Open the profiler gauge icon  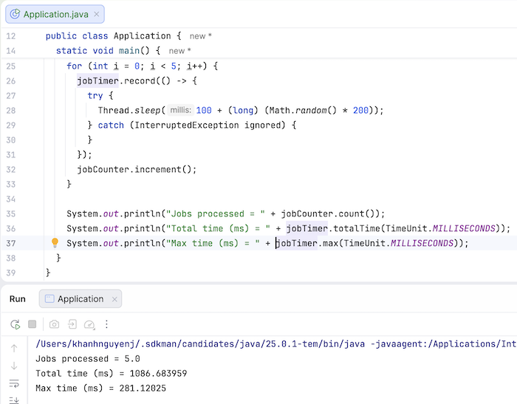[x=90, y=324]
